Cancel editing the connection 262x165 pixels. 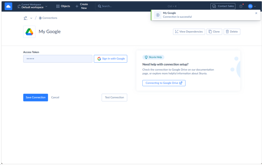point(55,97)
